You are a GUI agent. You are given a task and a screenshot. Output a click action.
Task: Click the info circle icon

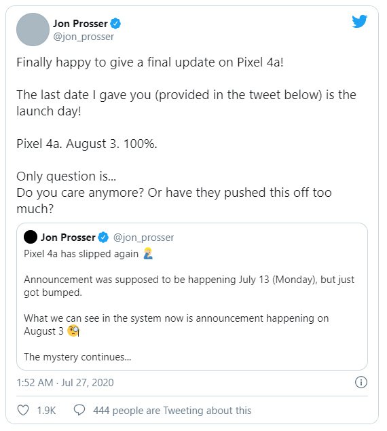pyautogui.click(x=361, y=382)
